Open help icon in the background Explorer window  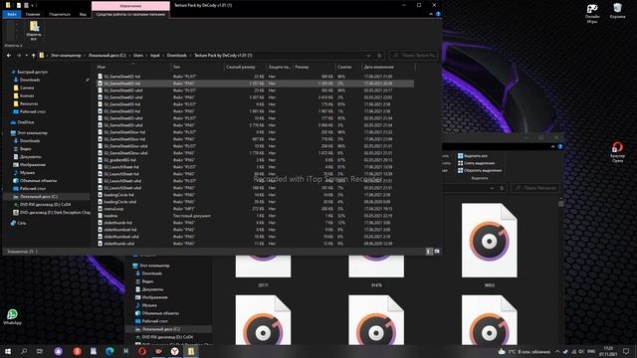(x=560, y=146)
